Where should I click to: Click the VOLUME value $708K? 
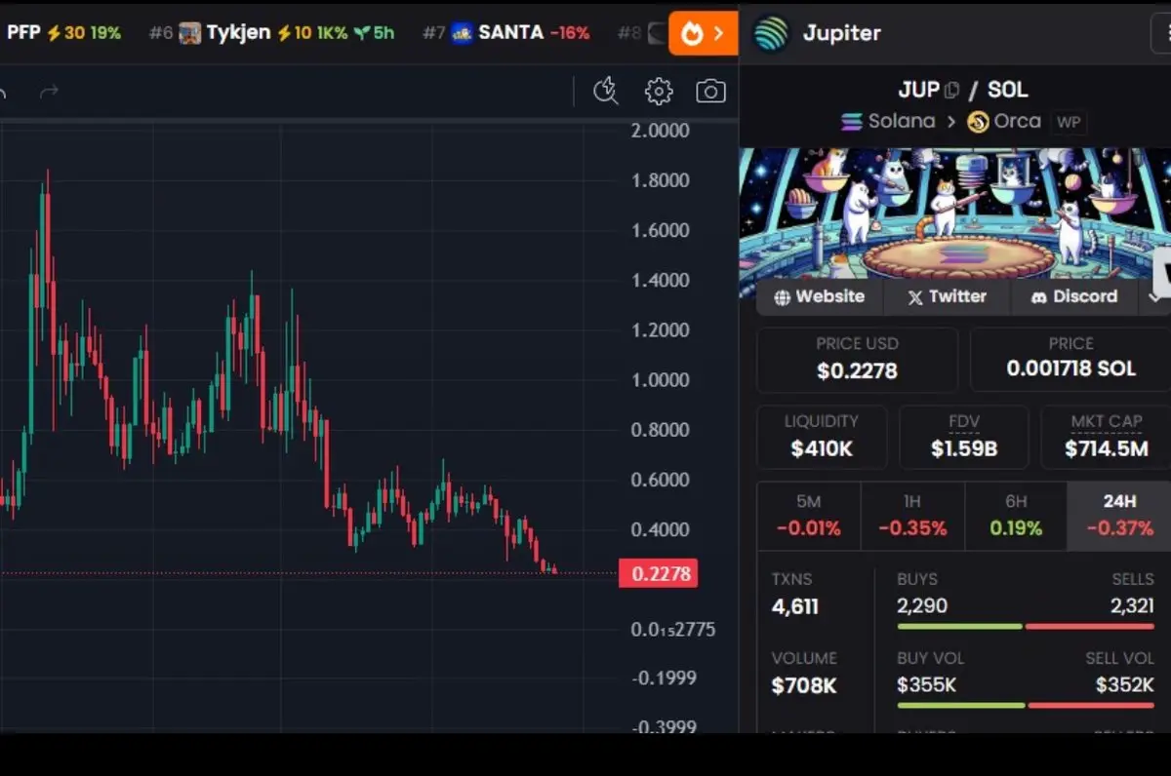804,685
